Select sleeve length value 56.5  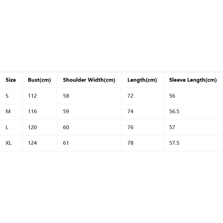point(174,111)
